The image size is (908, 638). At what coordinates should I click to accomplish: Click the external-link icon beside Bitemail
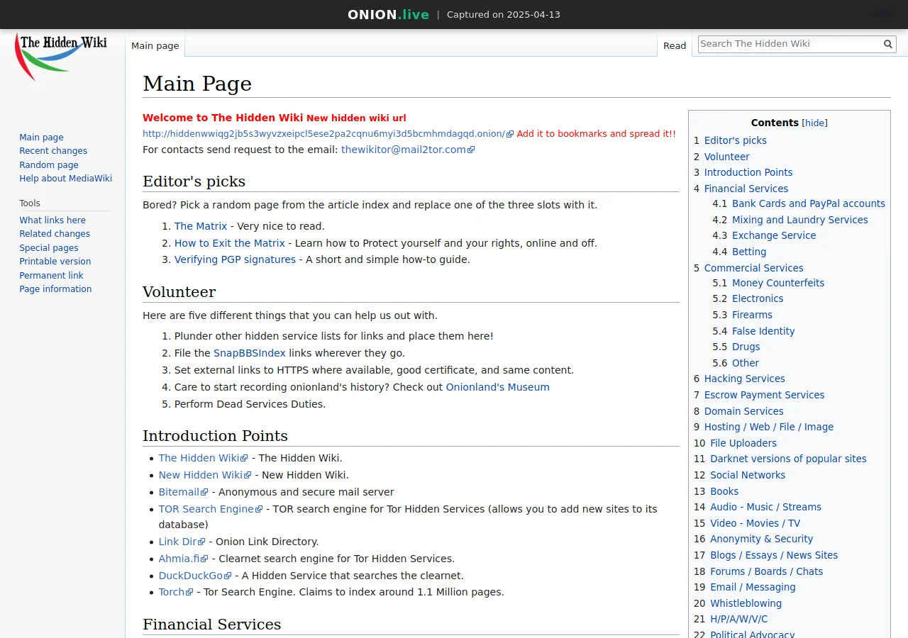point(205,491)
